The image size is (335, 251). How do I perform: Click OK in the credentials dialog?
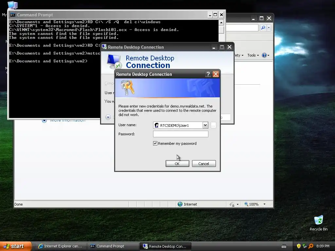[x=177, y=164]
